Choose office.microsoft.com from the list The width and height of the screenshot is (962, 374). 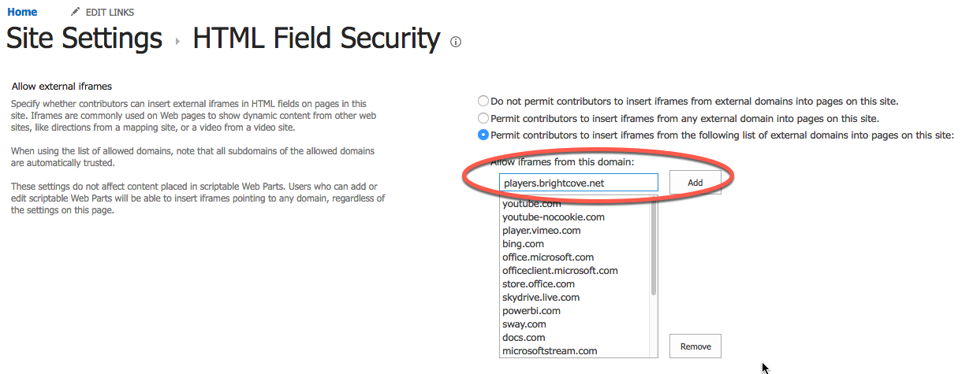click(x=548, y=257)
